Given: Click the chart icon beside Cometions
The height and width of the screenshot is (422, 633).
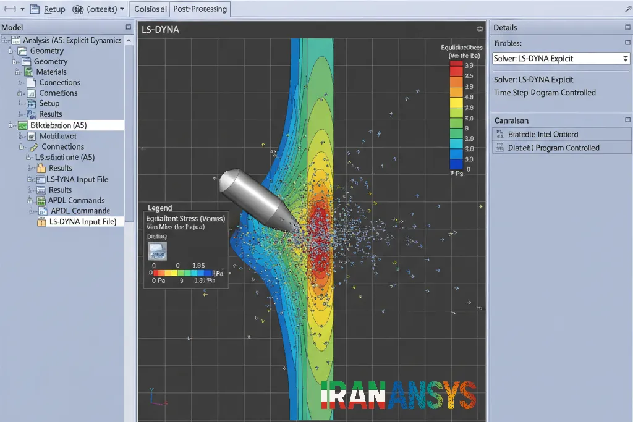Looking at the screenshot, I should (x=32, y=93).
